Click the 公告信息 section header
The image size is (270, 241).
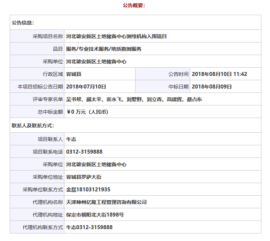[x=23, y=23]
